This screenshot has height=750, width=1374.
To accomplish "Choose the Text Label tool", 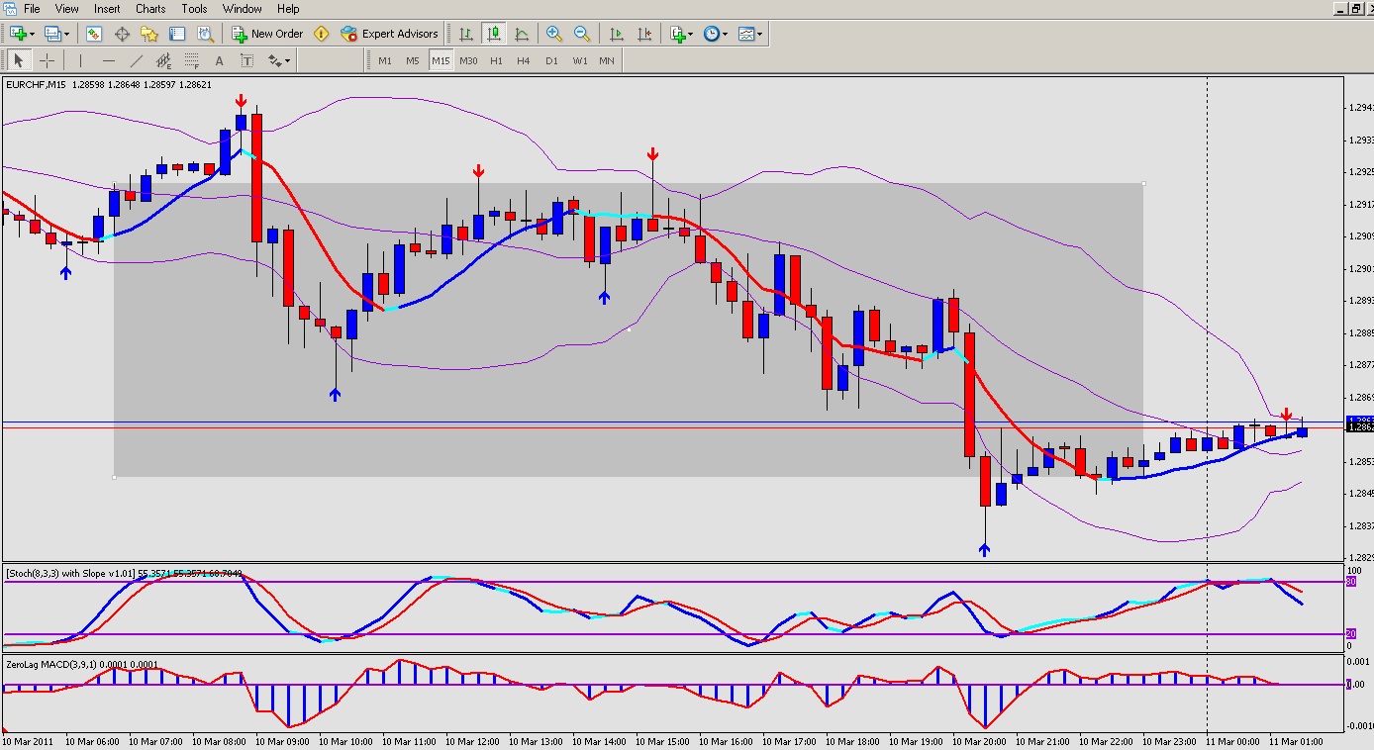I will (x=247, y=60).
